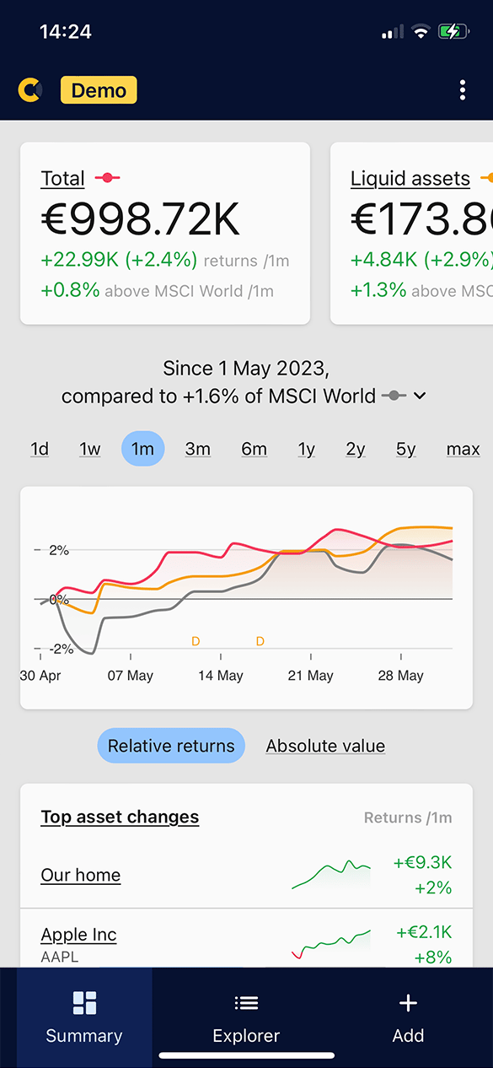Open the three-dot overflow menu
The width and height of the screenshot is (493, 1068).
pos(462,90)
